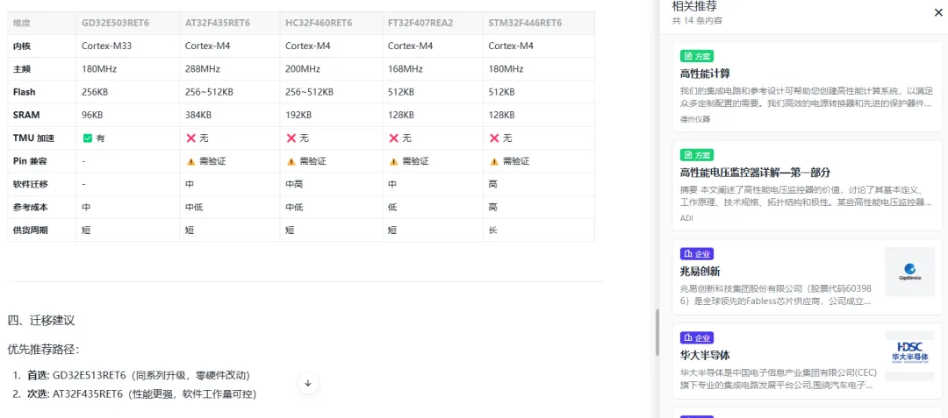
Task: Click warning icon under HC32F460RET6 Pin 兼容
Action: pyautogui.click(x=291, y=161)
